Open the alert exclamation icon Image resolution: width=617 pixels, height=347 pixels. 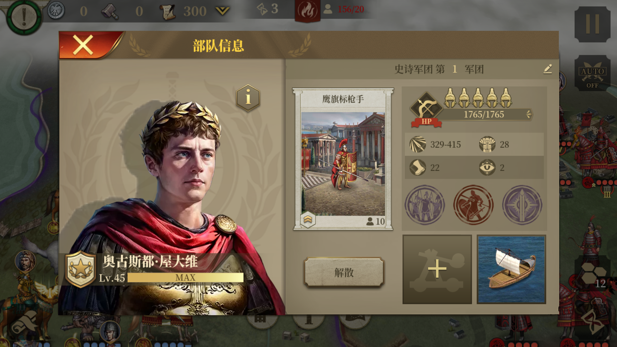(24, 17)
